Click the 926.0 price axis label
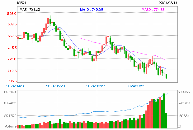This screenshot has width=193, height=130. tap(12, 14)
